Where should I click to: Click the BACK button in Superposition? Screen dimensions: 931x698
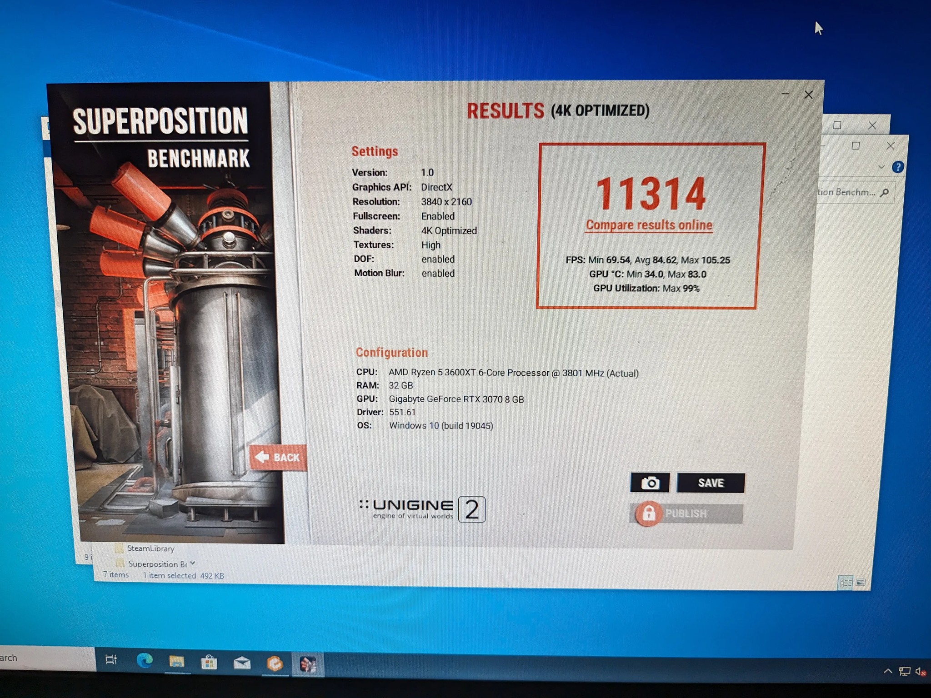[278, 458]
